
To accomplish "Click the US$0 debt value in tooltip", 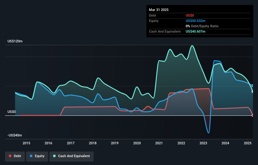I will [190, 15].
